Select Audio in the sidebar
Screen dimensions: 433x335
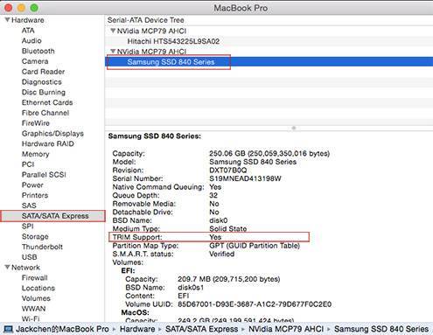point(31,40)
